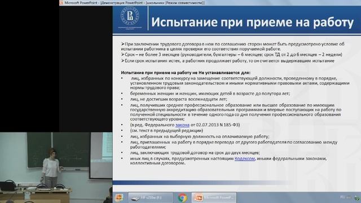
Task: Click the PowerPoint icon in title bar
Action: 61,2
